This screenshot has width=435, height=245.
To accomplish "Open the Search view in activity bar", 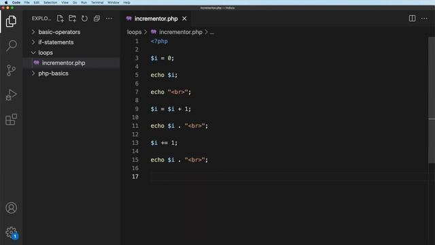I will tap(11, 46).
